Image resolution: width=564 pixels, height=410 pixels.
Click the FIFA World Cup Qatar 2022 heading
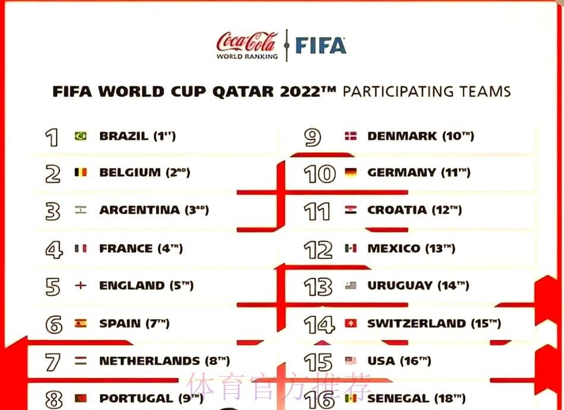[281, 92]
